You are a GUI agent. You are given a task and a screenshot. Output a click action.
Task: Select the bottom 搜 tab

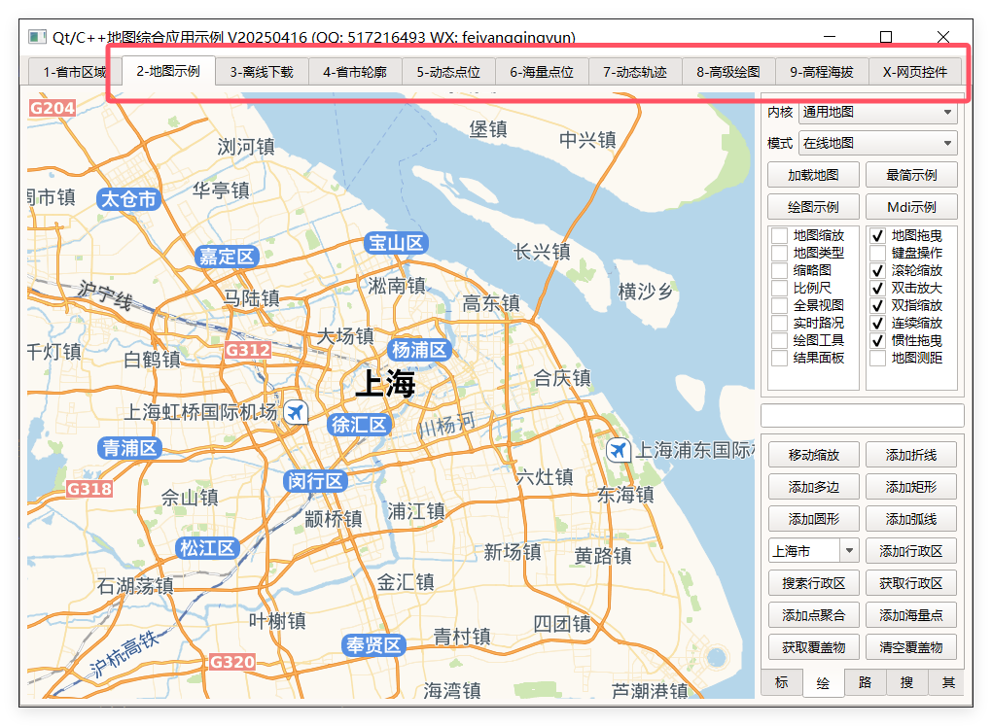tap(906, 682)
